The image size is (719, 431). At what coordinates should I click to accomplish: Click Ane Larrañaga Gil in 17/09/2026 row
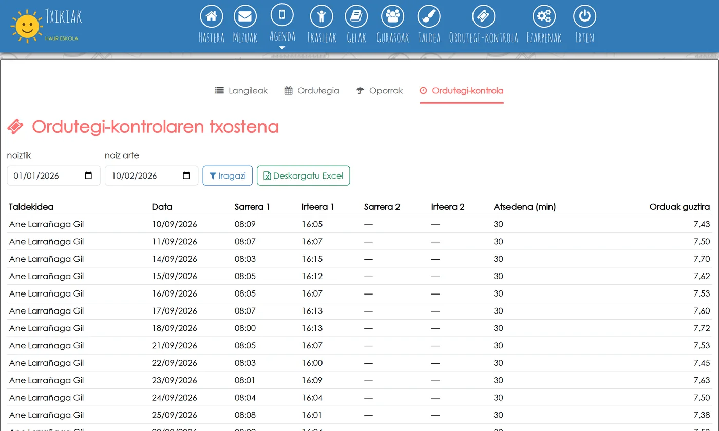point(46,311)
